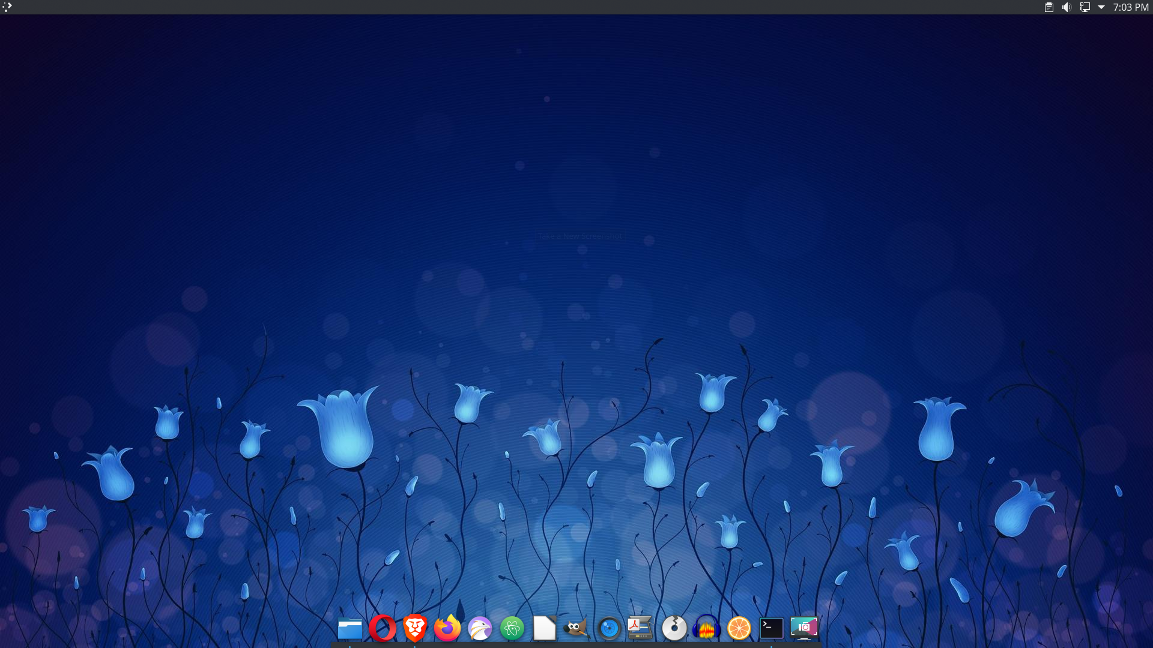The width and height of the screenshot is (1153, 648).
Task: Launch Audacity from the dock
Action: pos(706,628)
